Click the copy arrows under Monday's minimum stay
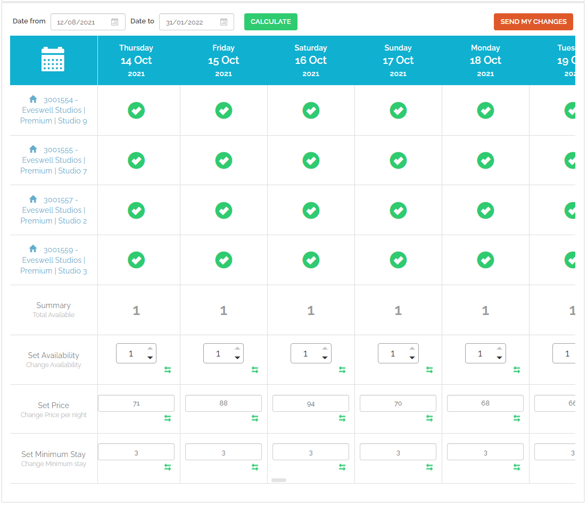Viewport: 587px width, 506px height. pyautogui.click(x=517, y=467)
